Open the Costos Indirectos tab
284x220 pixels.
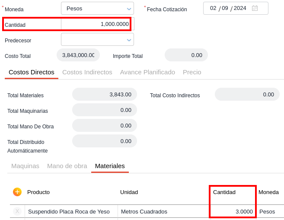click(87, 72)
